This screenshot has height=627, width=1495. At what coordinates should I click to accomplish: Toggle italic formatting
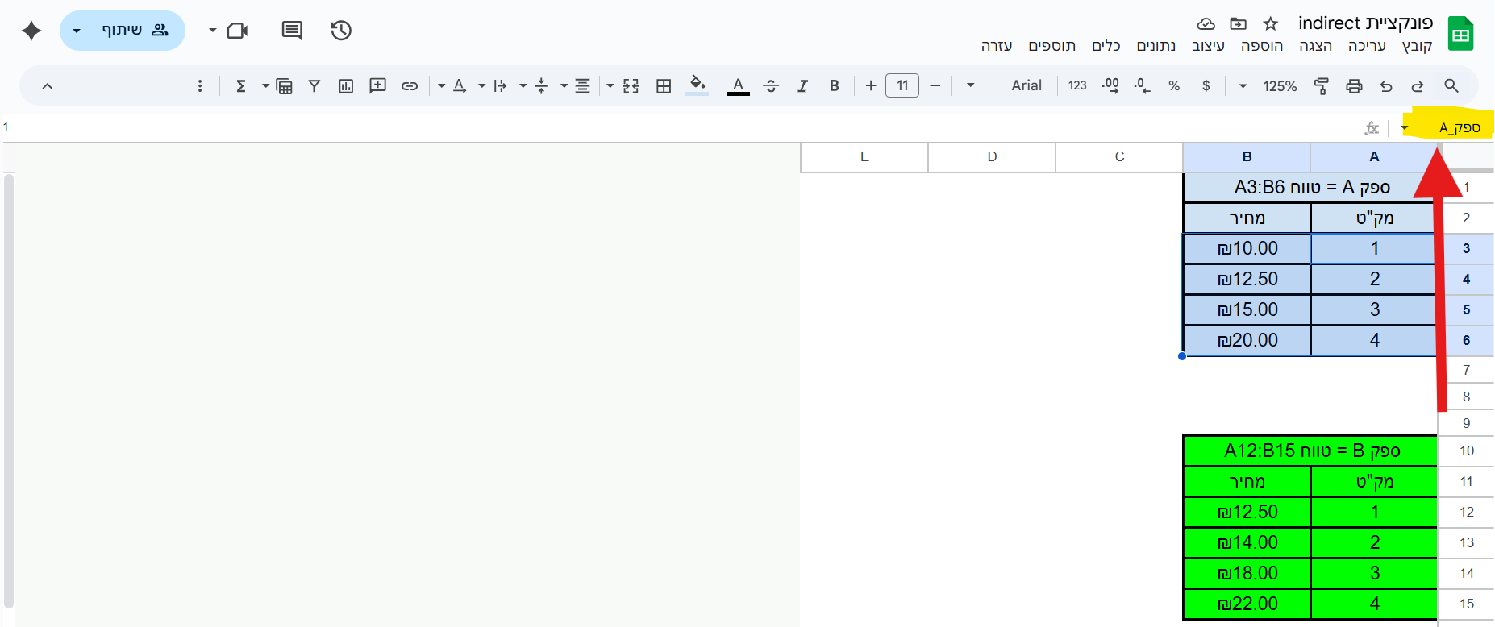coord(802,85)
